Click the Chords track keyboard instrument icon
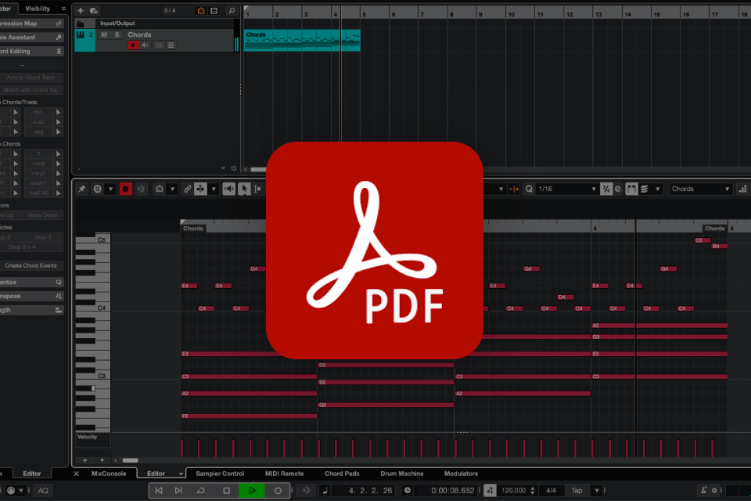This screenshot has height=501, width=751. pos(81,34)
